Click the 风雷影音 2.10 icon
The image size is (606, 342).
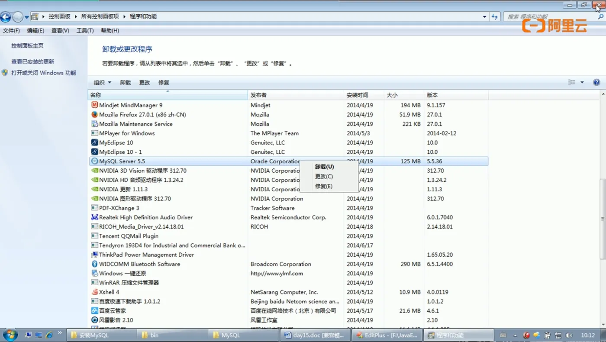94,320
